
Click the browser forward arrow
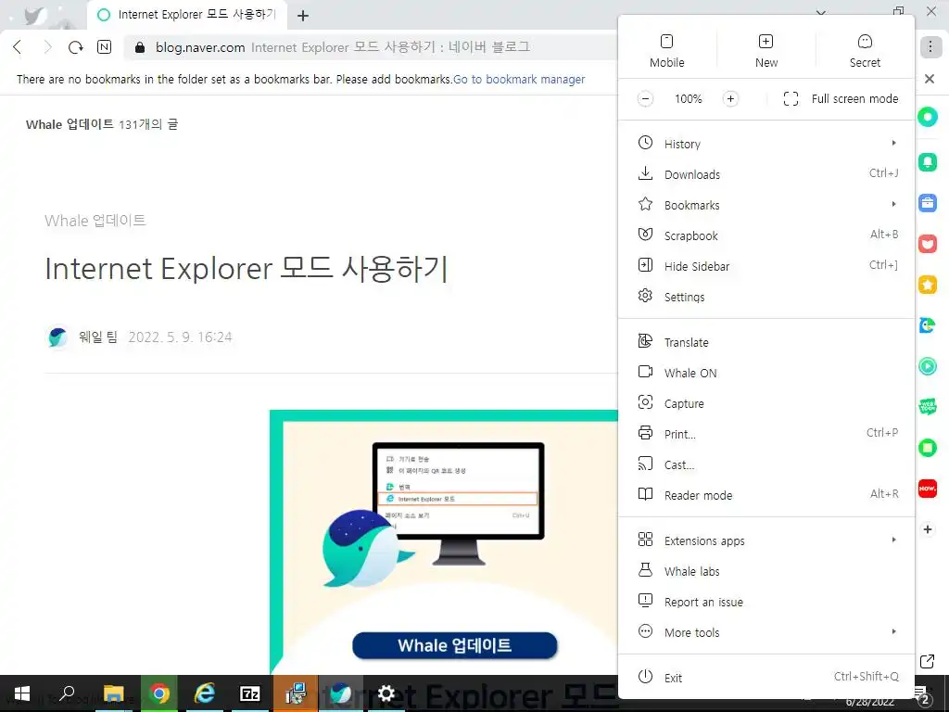(46, 47)
